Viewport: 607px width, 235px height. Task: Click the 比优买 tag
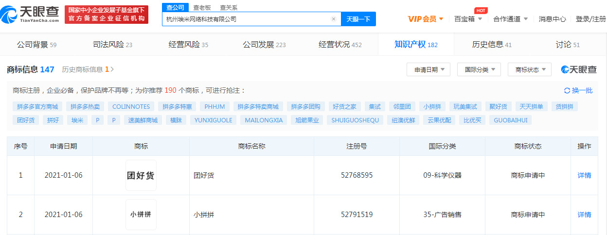click(472, 120)
